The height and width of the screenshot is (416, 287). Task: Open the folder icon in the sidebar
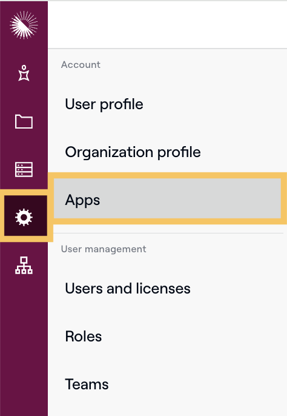point(24,121)
